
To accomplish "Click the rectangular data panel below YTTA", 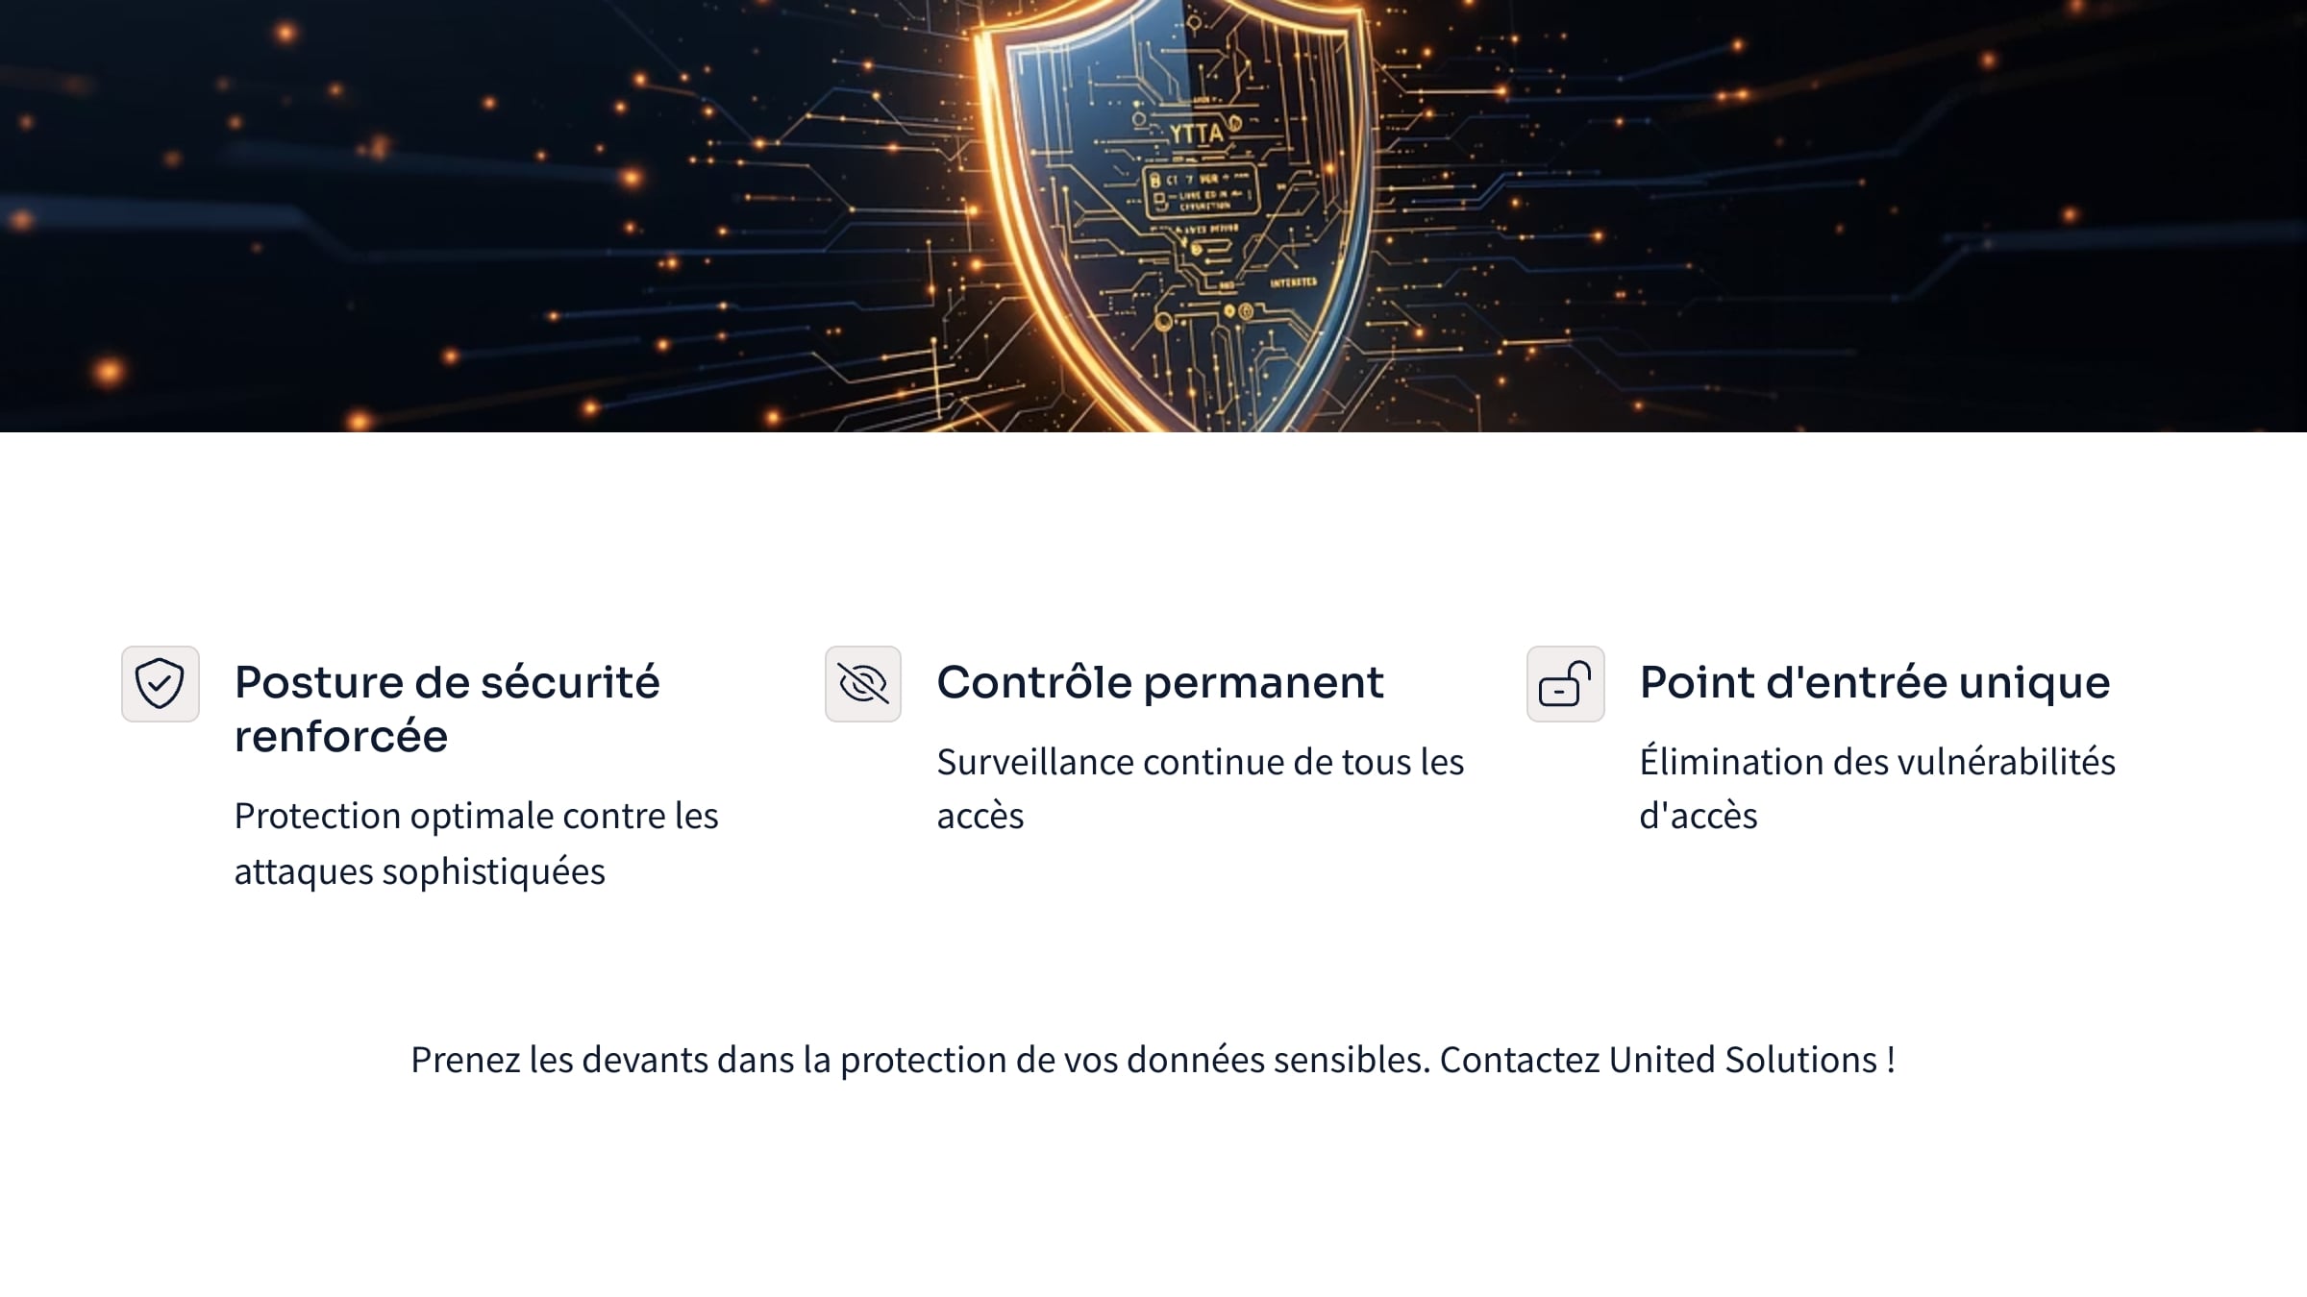I will tap(1200, 191).
